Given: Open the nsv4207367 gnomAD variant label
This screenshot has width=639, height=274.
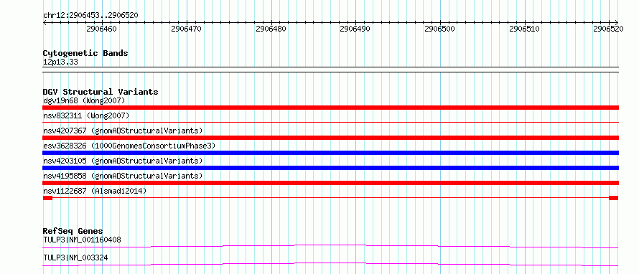Looking at the screenshot, I should coord(123,131).
